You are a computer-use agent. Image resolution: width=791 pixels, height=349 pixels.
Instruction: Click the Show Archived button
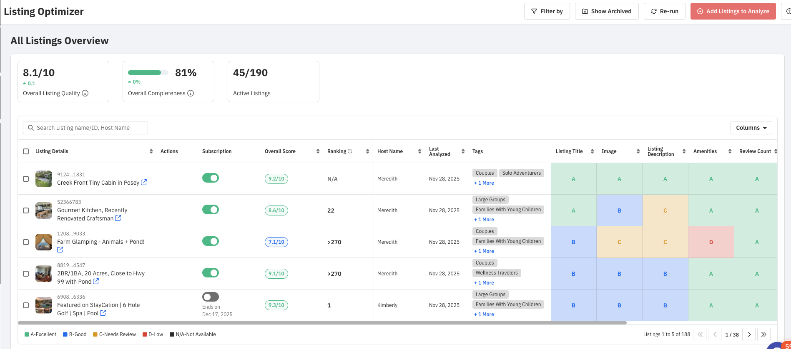point(606,11)
